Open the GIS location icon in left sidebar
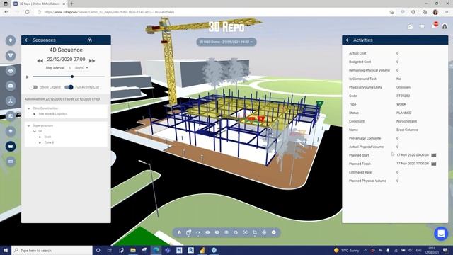Viewport: 453px width, 255px height. (x=11, y=131)
